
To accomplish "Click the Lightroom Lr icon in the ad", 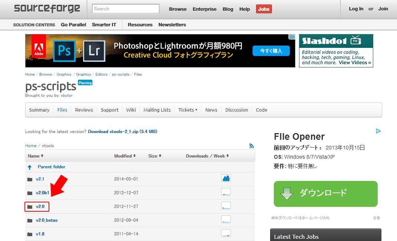I will tap(94, 51).
